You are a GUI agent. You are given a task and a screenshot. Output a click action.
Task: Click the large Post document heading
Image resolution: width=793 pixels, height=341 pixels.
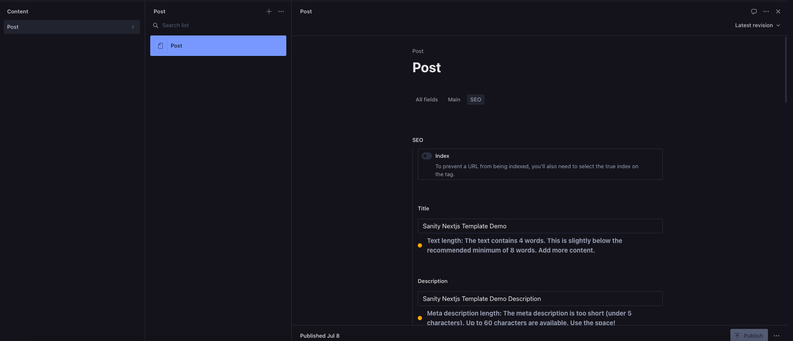click(427, 68)
